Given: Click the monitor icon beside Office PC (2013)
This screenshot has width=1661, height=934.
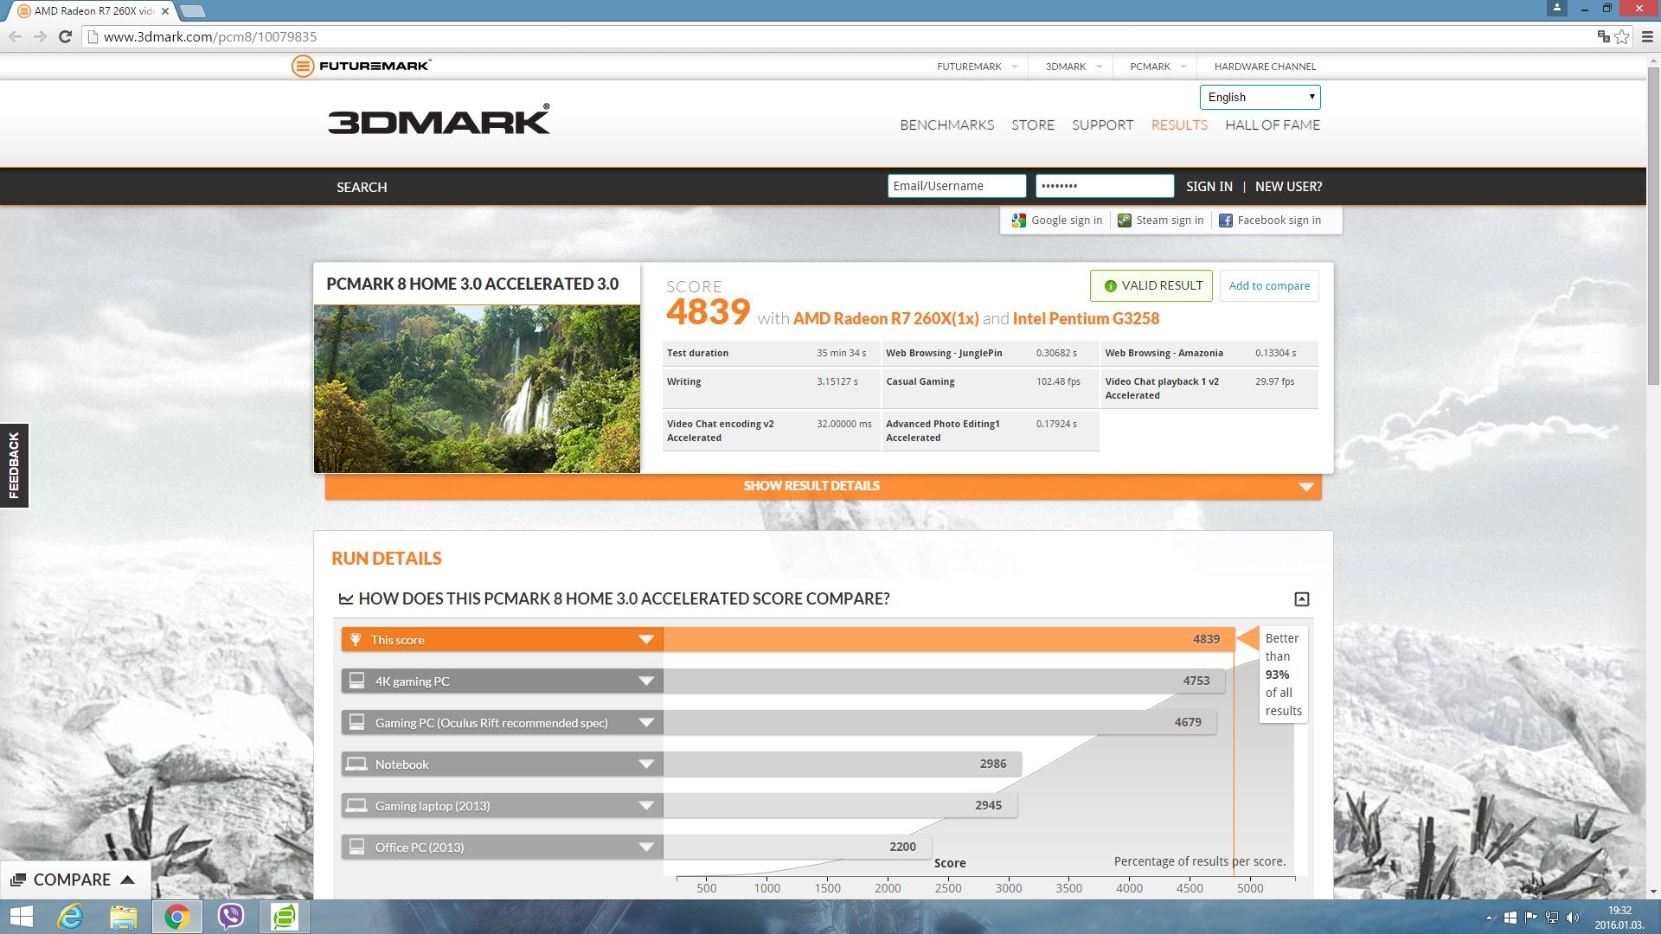Looking at the screenshot, I should point(356,848).
